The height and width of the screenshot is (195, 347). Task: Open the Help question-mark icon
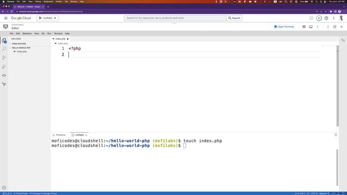(x=326, y=18)
